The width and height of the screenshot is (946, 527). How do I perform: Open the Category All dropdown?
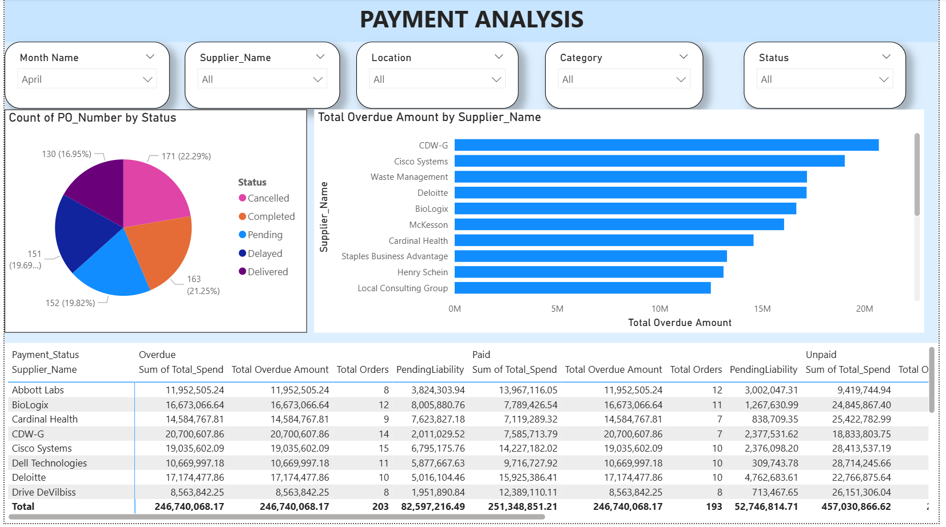624,79
